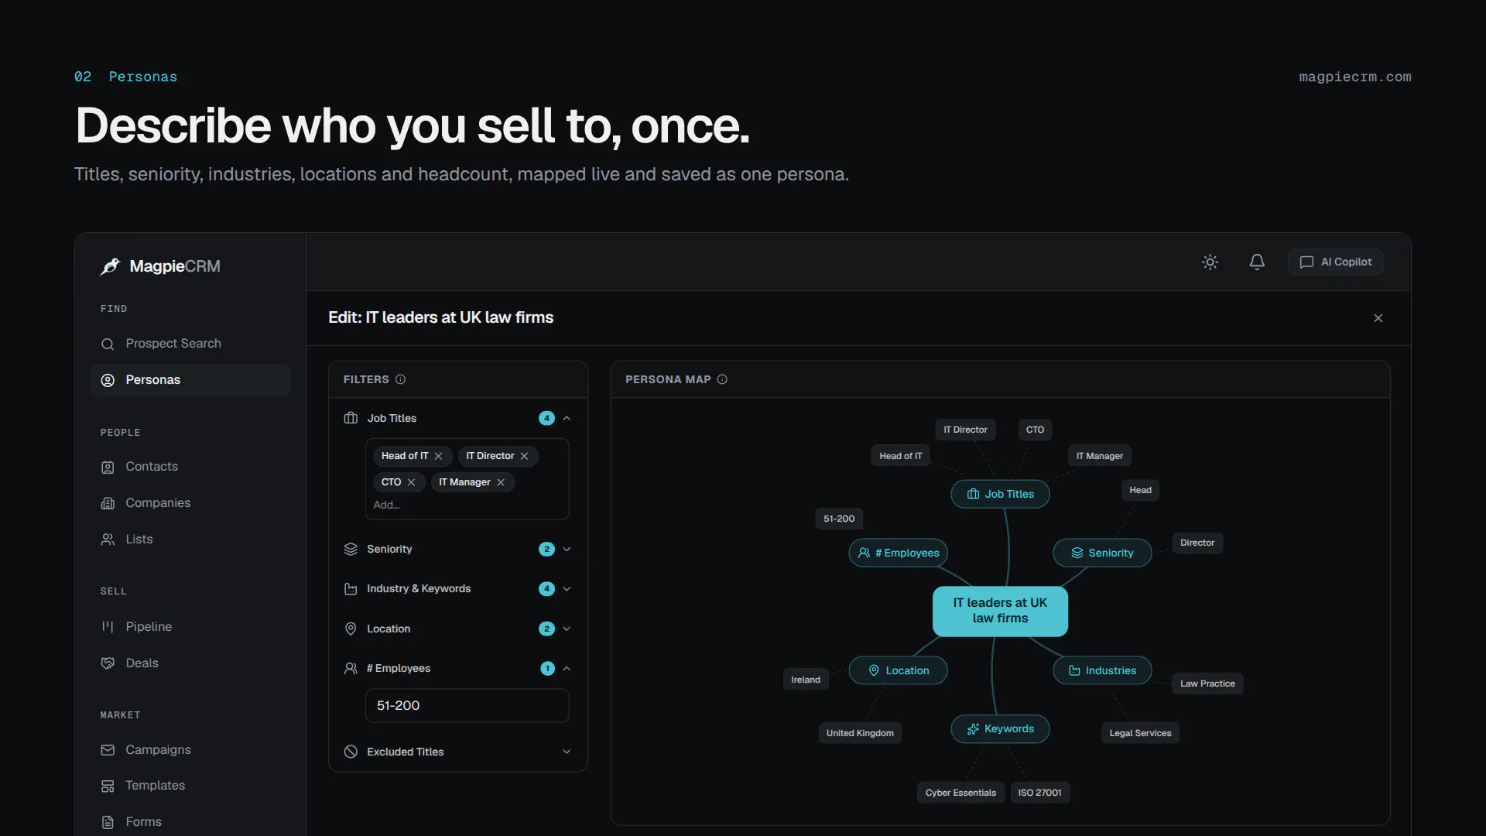Open Campaigns section

190,750
